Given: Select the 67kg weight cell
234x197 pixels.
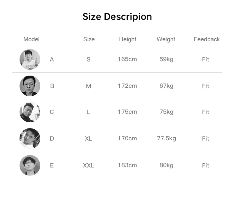Looking at the screenshot, I should point(166,86).
